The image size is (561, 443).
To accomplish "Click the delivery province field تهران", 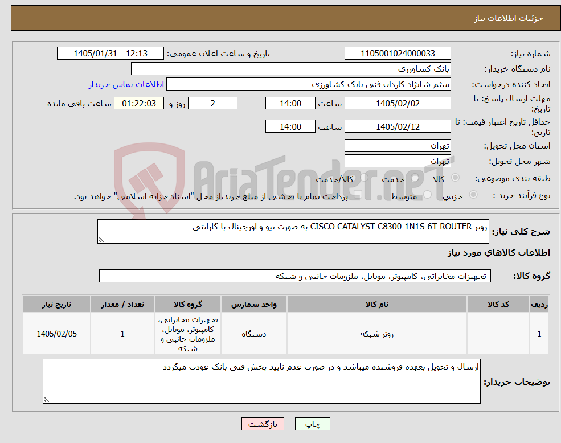I will coord(398,146).
